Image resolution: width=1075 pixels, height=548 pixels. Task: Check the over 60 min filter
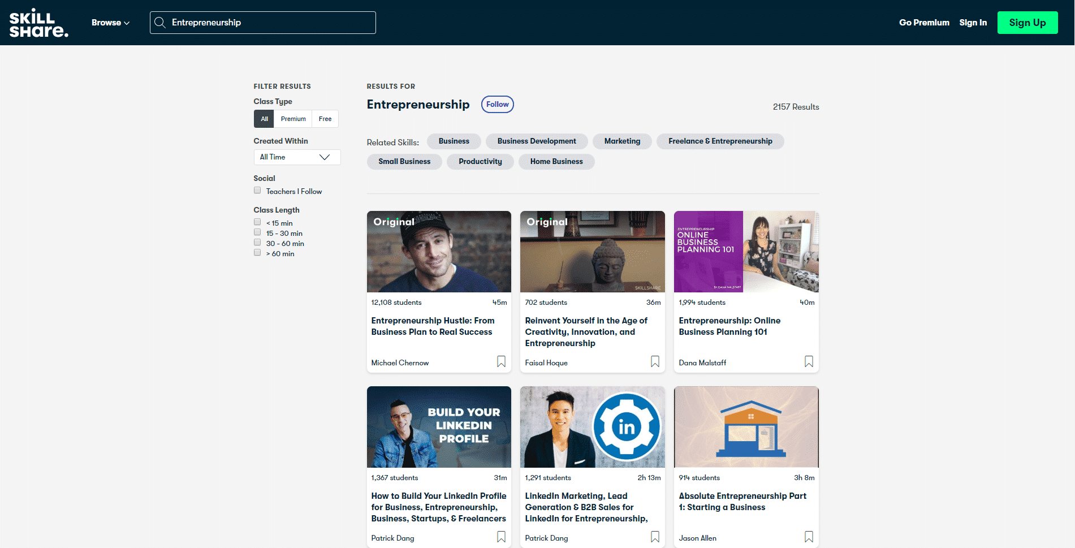pos(257,253)
